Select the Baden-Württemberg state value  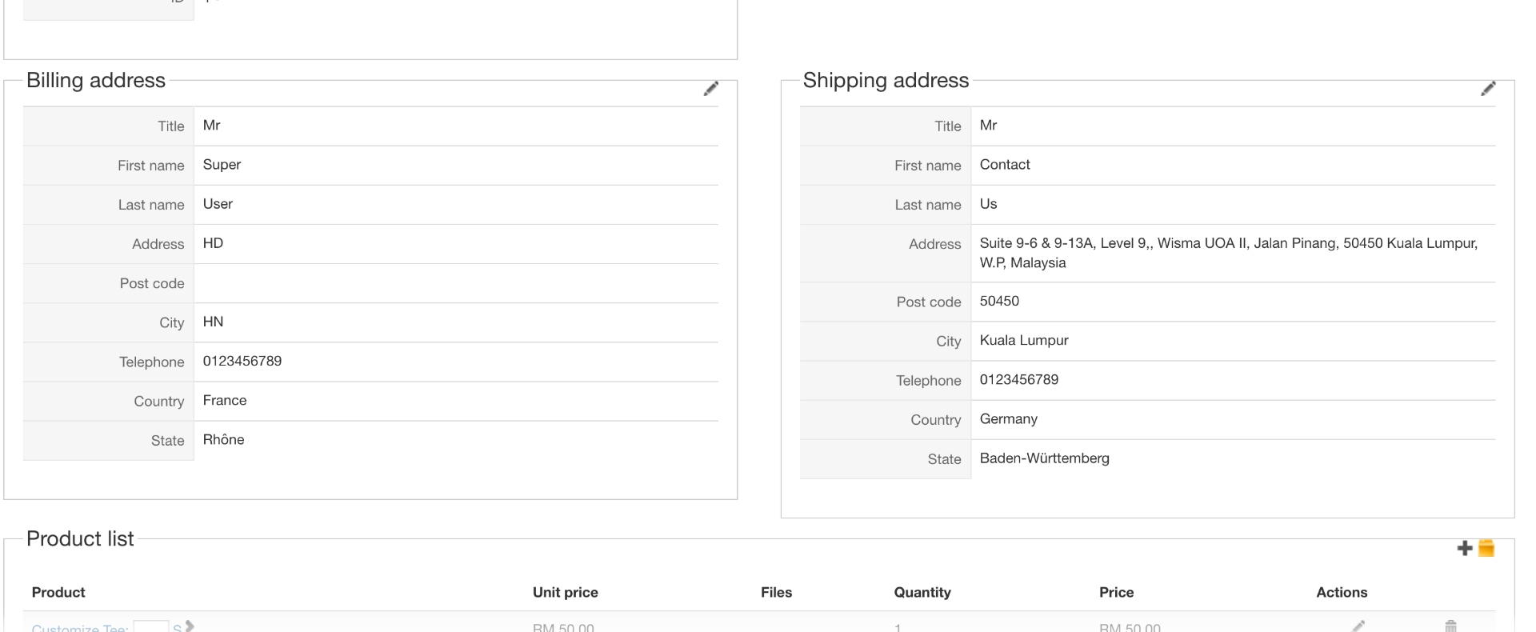coord(1044,458)
